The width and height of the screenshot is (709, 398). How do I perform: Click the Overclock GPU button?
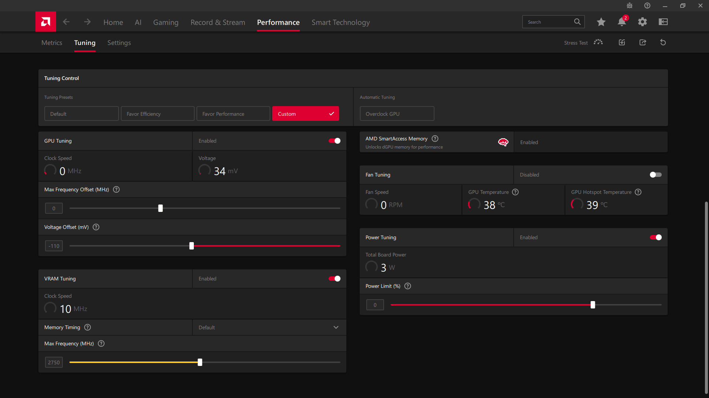pos(397,114)
